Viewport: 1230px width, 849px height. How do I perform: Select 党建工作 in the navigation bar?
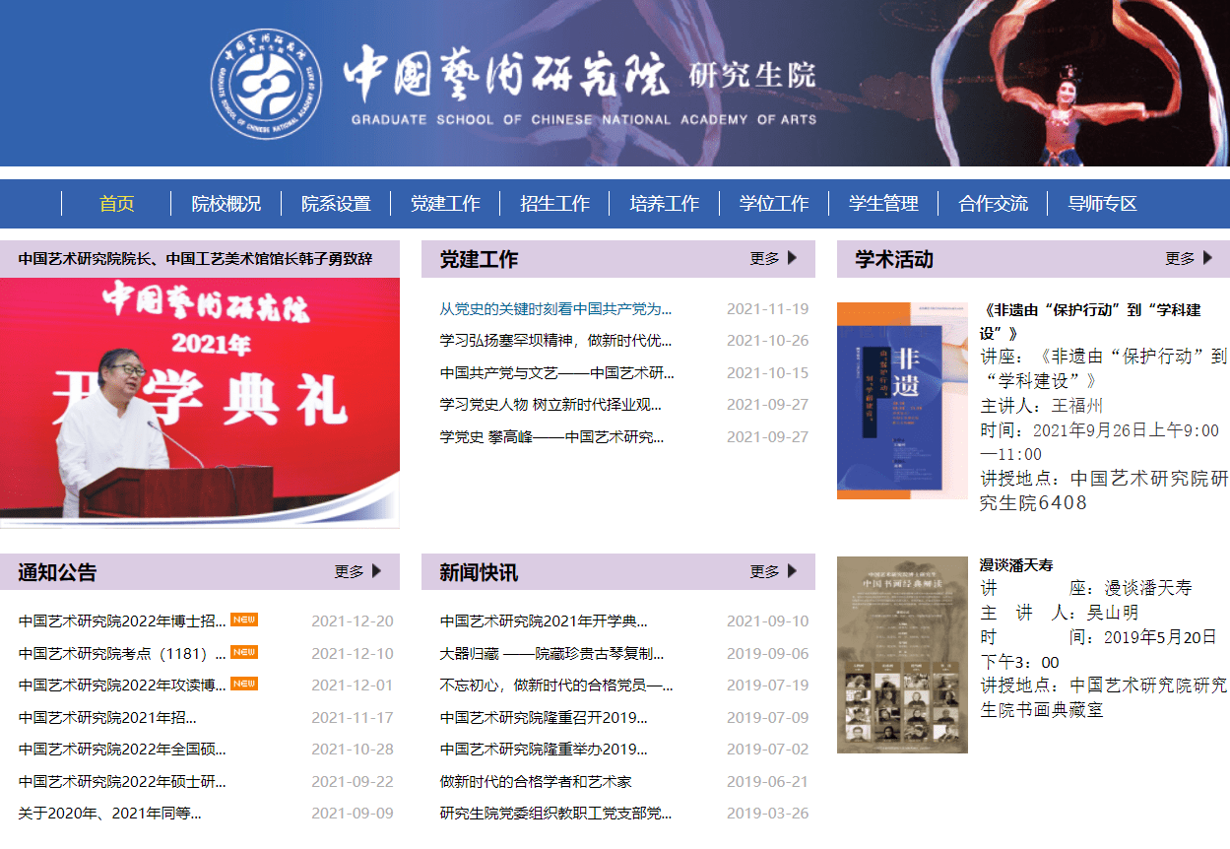(x=445, y=204)
